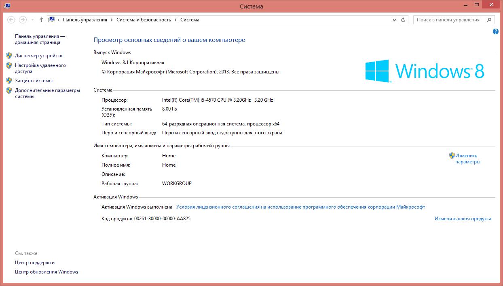The height and width of the screenshot is (286, 503).
Task: Open Защита системы link
Action: tap(34, 81)
